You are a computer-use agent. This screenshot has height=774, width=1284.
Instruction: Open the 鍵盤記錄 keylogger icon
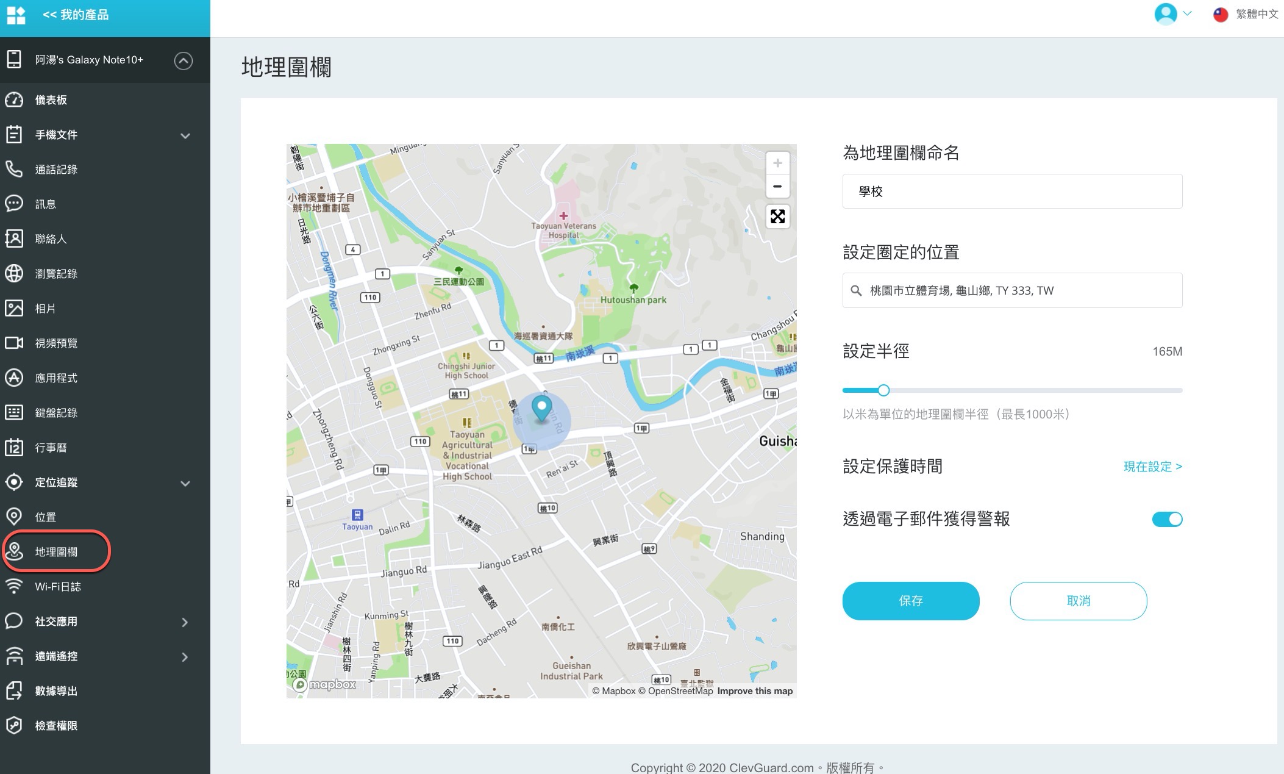(14, 413)
